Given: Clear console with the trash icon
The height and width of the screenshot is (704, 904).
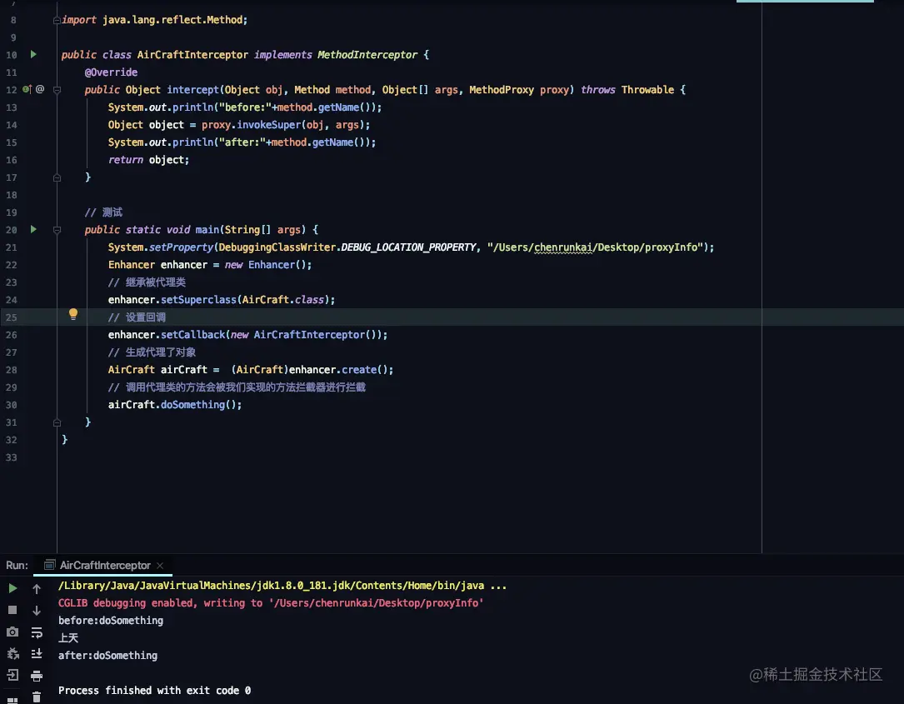Looking at the screenshot, I should (37, 697).
